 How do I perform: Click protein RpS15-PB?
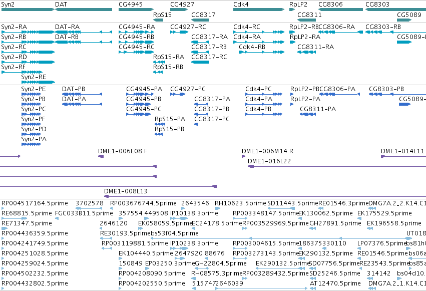(x=169, y=129)
